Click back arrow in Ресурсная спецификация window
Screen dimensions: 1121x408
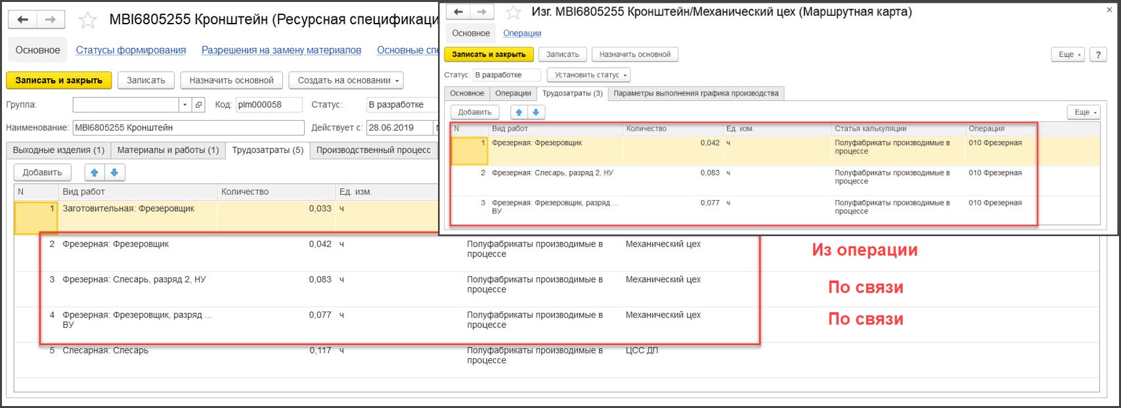(x=22, y=20)
